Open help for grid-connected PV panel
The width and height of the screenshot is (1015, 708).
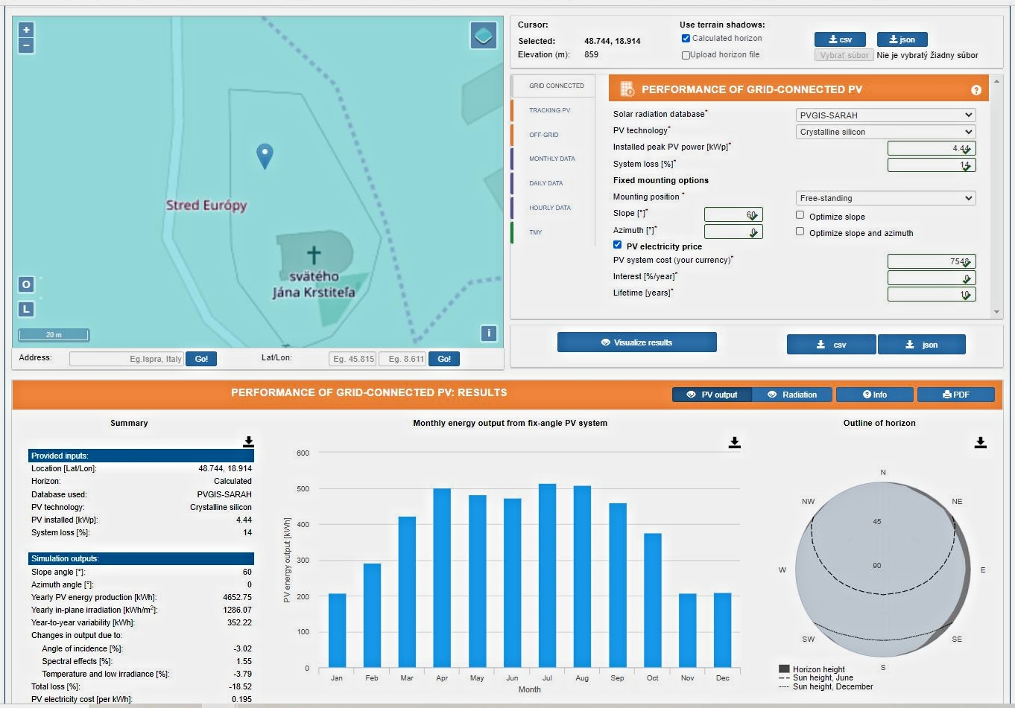(976, 90)
